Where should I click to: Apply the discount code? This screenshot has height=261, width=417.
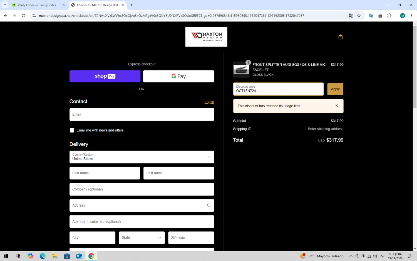[x=335, y=89]
